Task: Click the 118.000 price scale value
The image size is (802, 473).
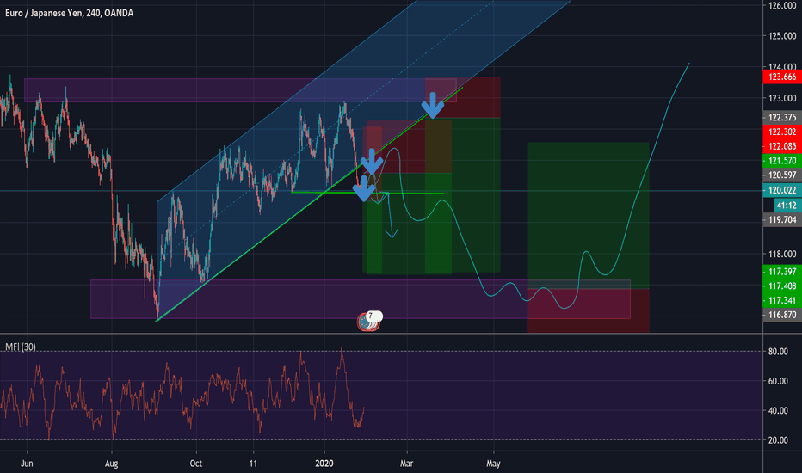Action: [782, 255]
